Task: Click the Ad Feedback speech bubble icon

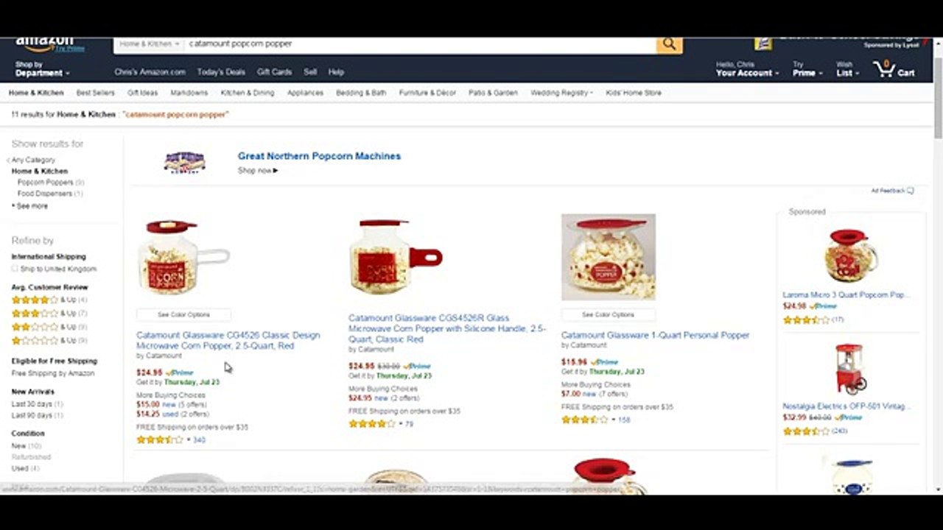Action: (x=911, y=191)
